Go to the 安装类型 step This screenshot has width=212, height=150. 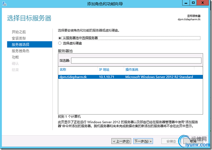point(19,38)
